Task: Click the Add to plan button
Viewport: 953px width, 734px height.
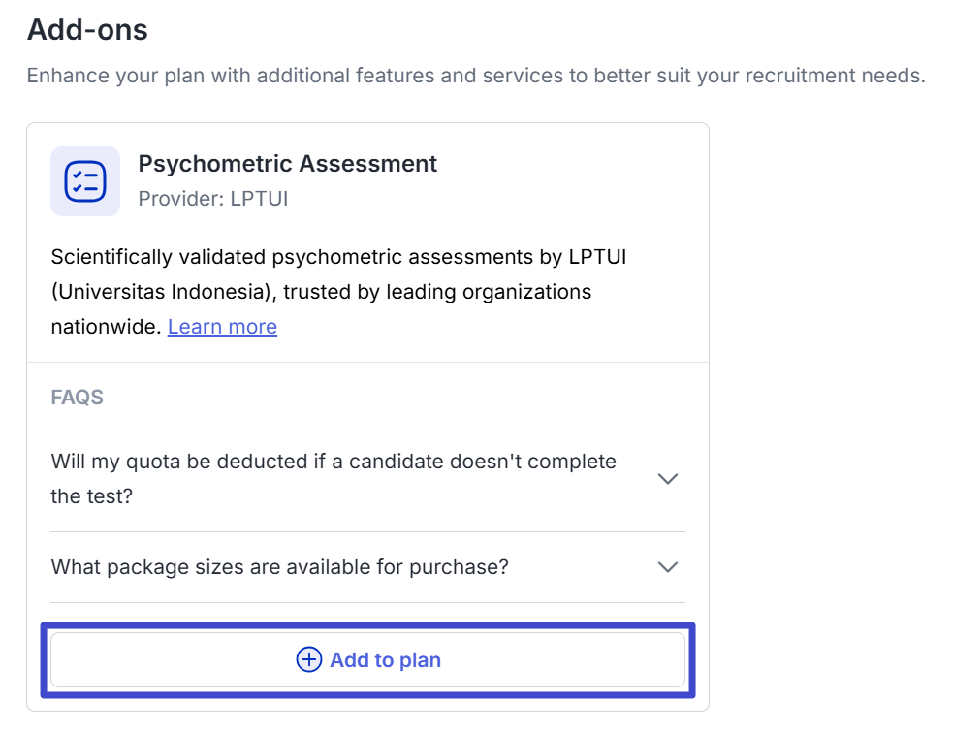Action: coord(367,660)
